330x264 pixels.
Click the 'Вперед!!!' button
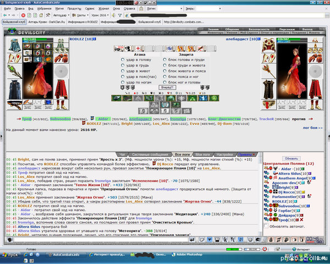(167, 87)
